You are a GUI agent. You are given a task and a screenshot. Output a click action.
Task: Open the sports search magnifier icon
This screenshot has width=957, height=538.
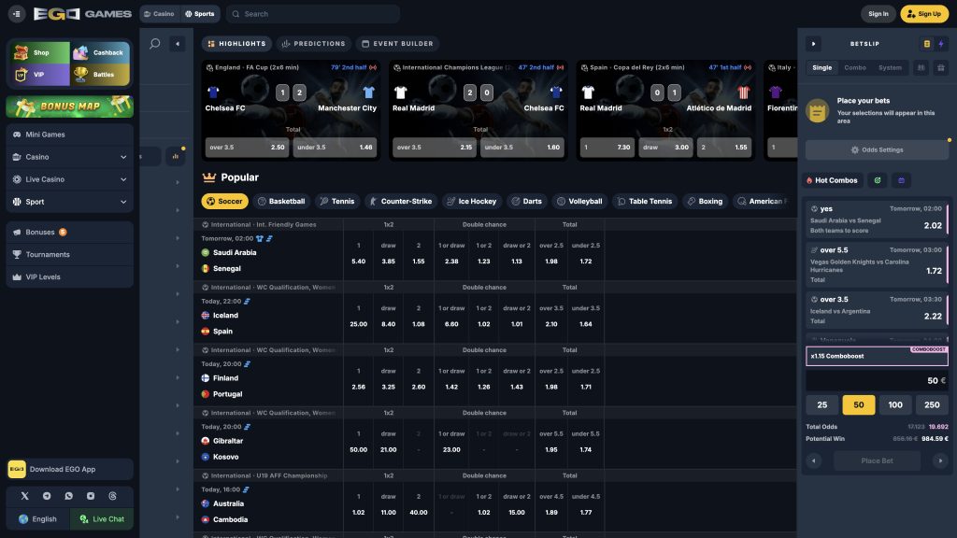coord(155,44)
